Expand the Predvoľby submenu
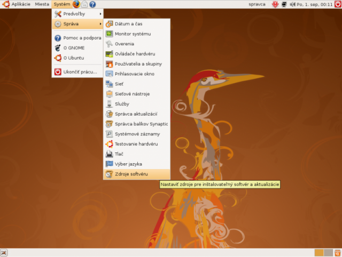Viewport: 342px width, 257px height. coord(77,14)
